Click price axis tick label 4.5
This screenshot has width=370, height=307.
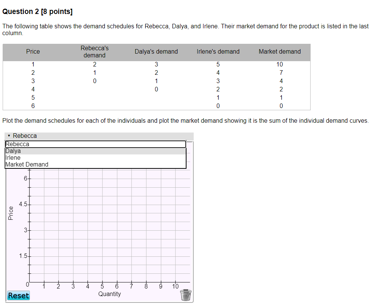pos(23,204)
